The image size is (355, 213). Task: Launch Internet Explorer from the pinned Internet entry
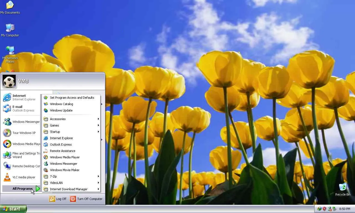tap(21, 97)
